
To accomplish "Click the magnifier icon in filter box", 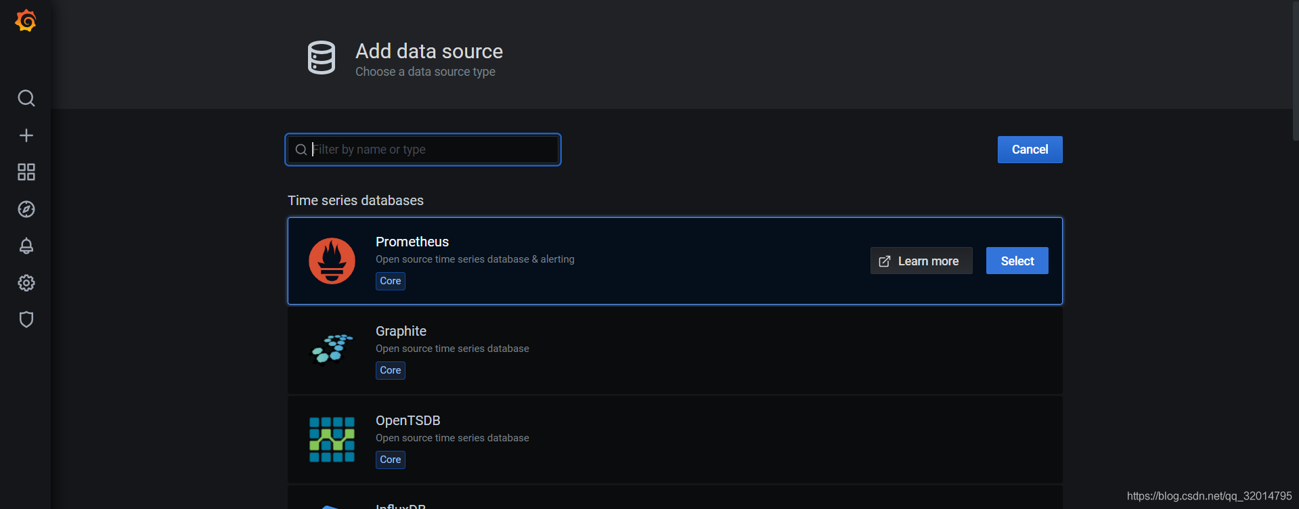I will 301,150.
